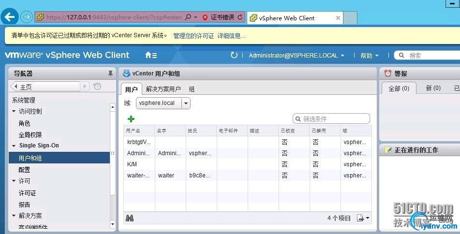Open 许可证 in the navigator
This screenshot has height=234, width=460.
pos(27,192)
